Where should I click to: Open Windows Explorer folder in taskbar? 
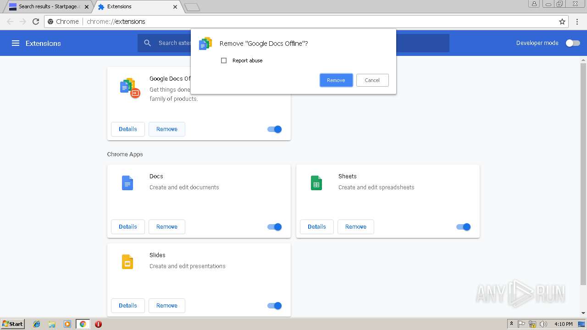tap(52, 324)
